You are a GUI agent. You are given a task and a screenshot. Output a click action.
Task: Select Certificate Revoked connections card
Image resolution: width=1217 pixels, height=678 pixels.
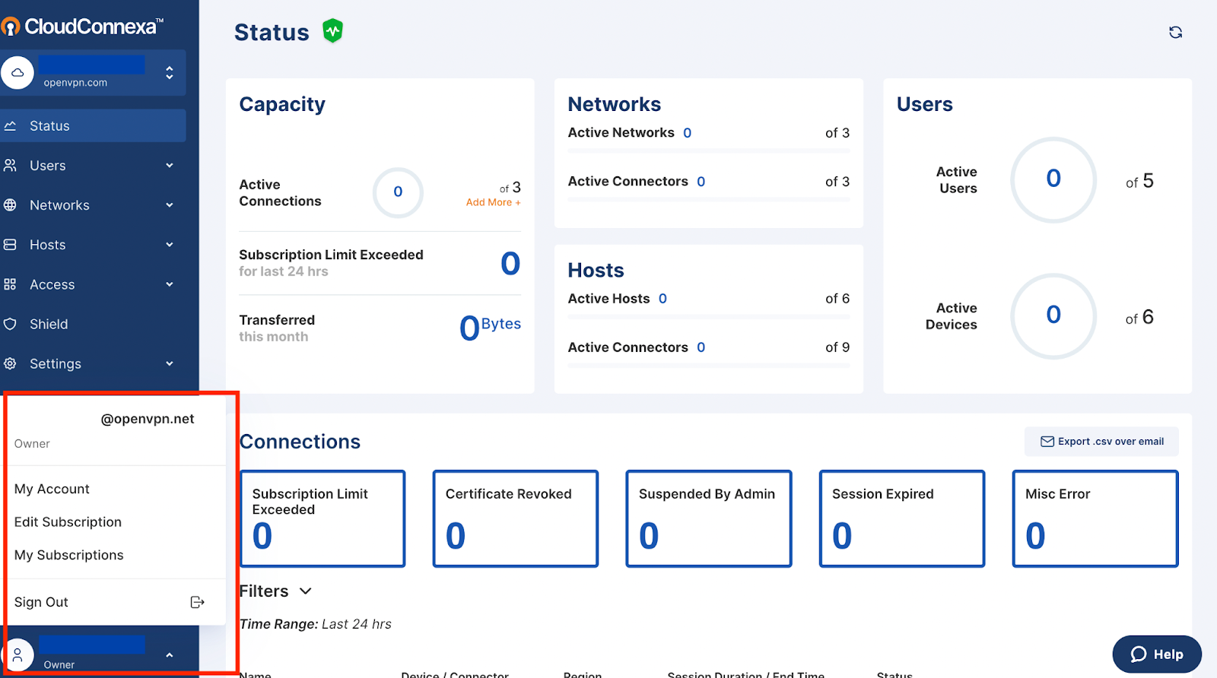tap(516, 519)
